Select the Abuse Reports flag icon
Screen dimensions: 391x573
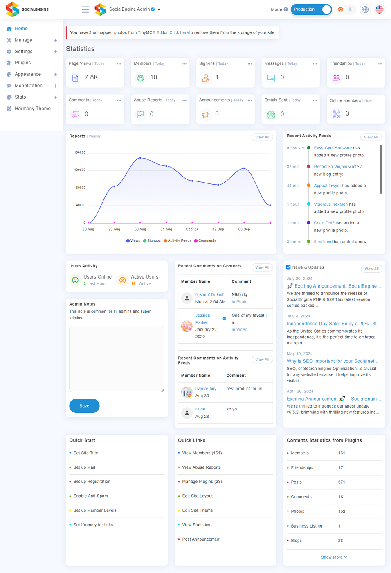140,114
